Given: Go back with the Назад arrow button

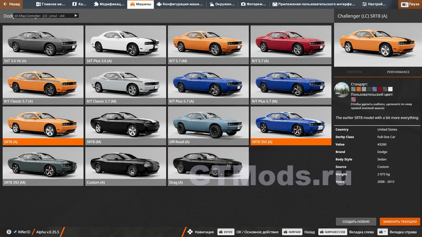Looking at the screenshot, I should pos(12,4).
